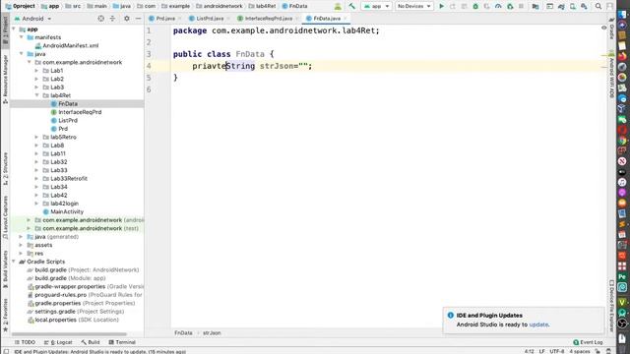Start debugging with the green bug icon
The height and width of the screenshot is (354, 630).
[x=475, y=7]
